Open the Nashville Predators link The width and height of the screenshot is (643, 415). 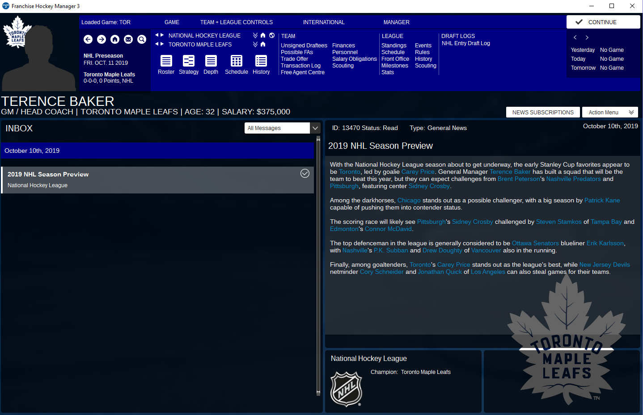573,179
